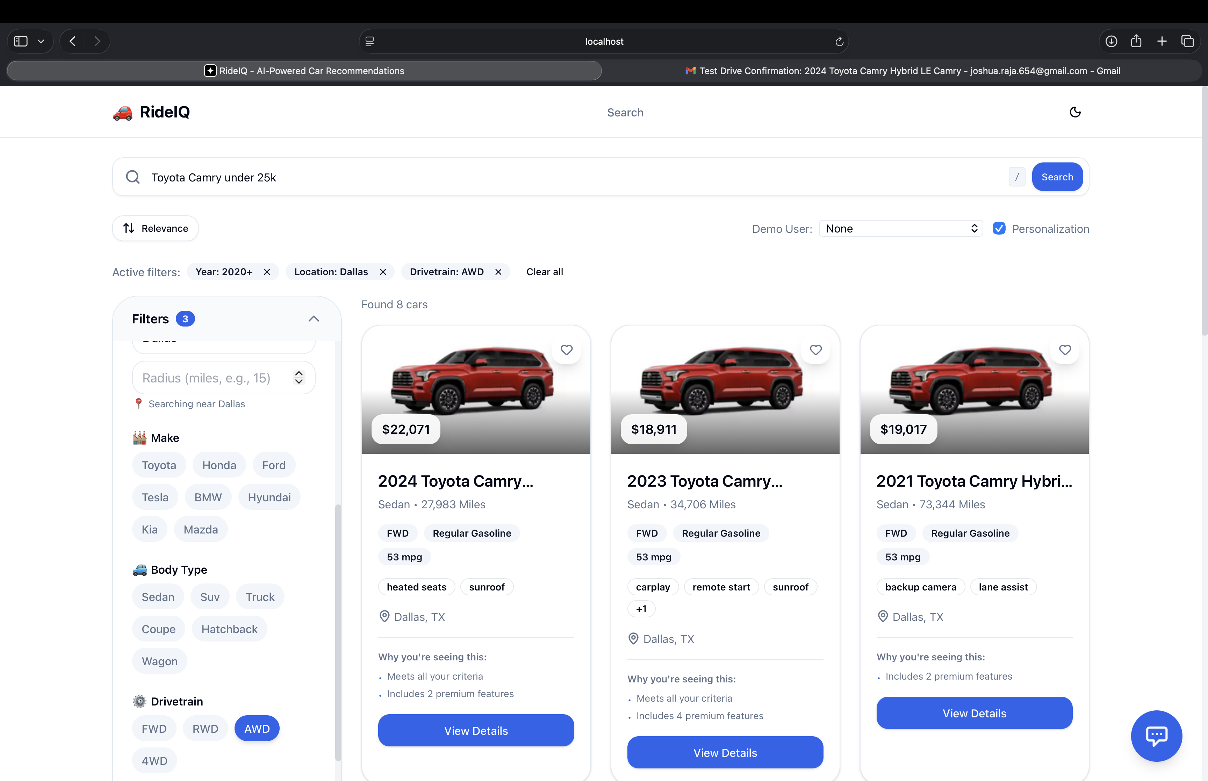Open the Relevance sort menu

point(155,229)
